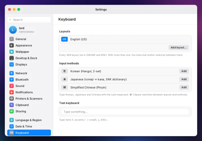
Task: Maximize Settings using the green button
Action: pos(19,10)
